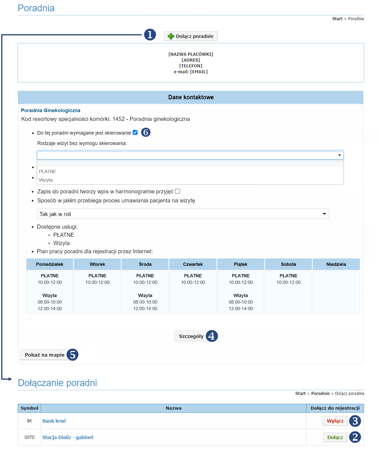Image resolution: width=379 pixels, height=454 pixels.
Task: Click the Wtorek column header
Action: point(97,264)
